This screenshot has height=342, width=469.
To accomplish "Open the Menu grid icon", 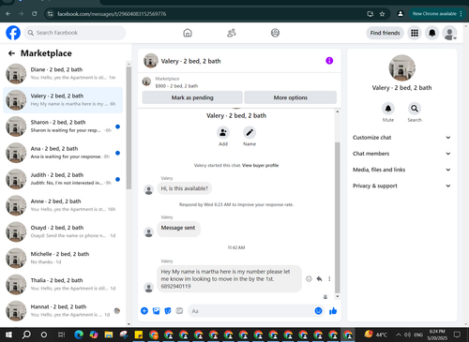I will tap(415, 33).
